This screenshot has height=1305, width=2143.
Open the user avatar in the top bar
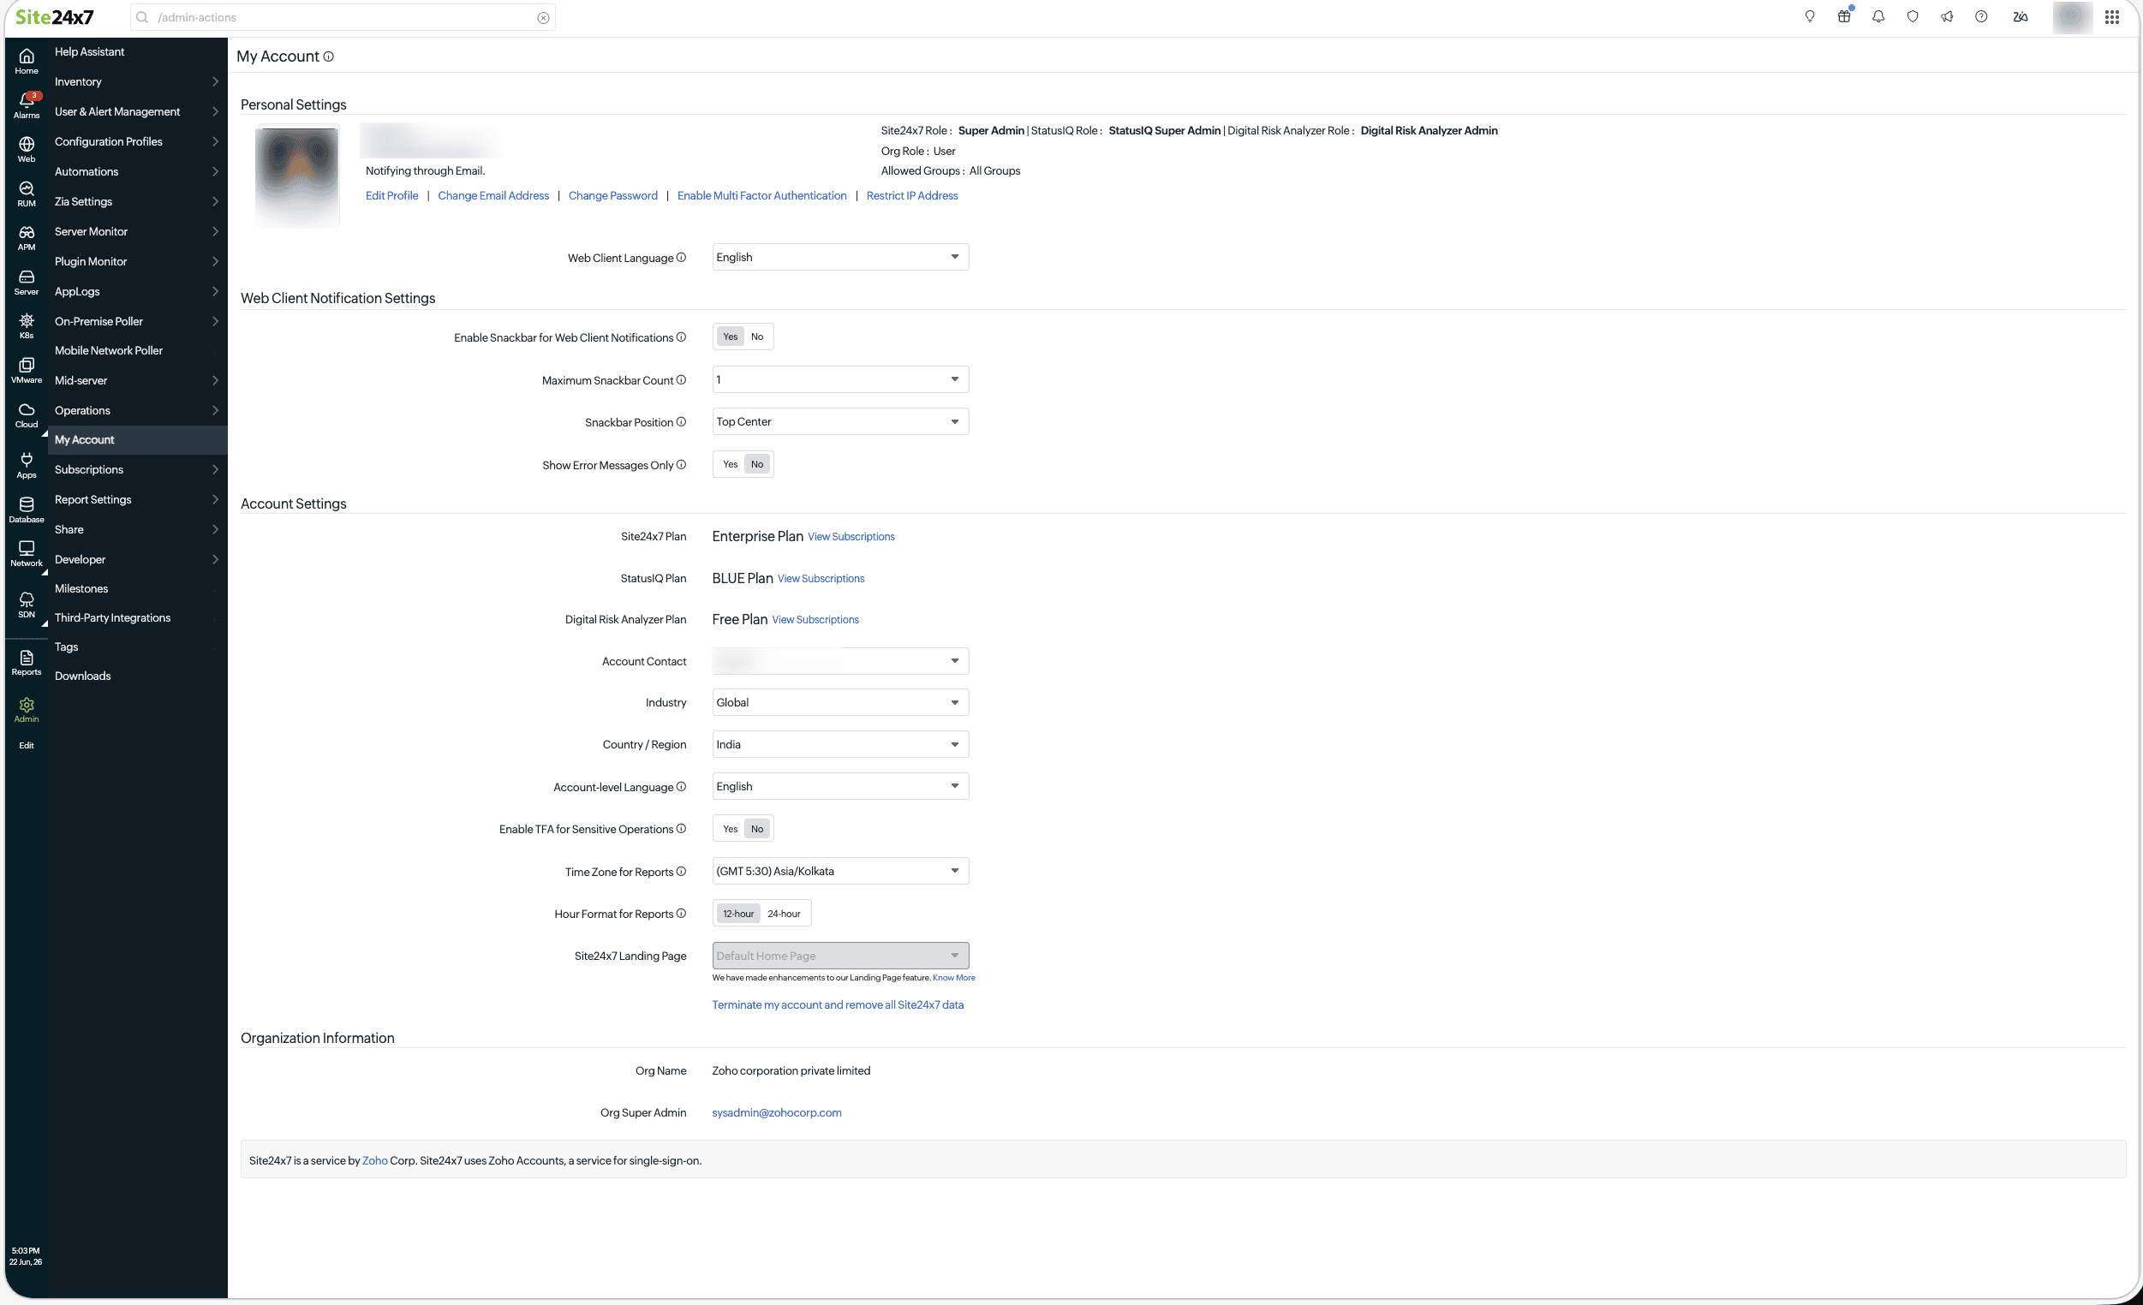click(2073, 16)
